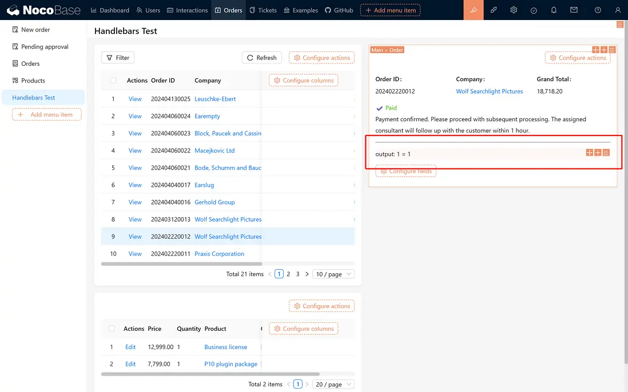Click Configure actions in Order details block
The height and width of the screenshot is (392, 628).
click(x=578, y=58)
